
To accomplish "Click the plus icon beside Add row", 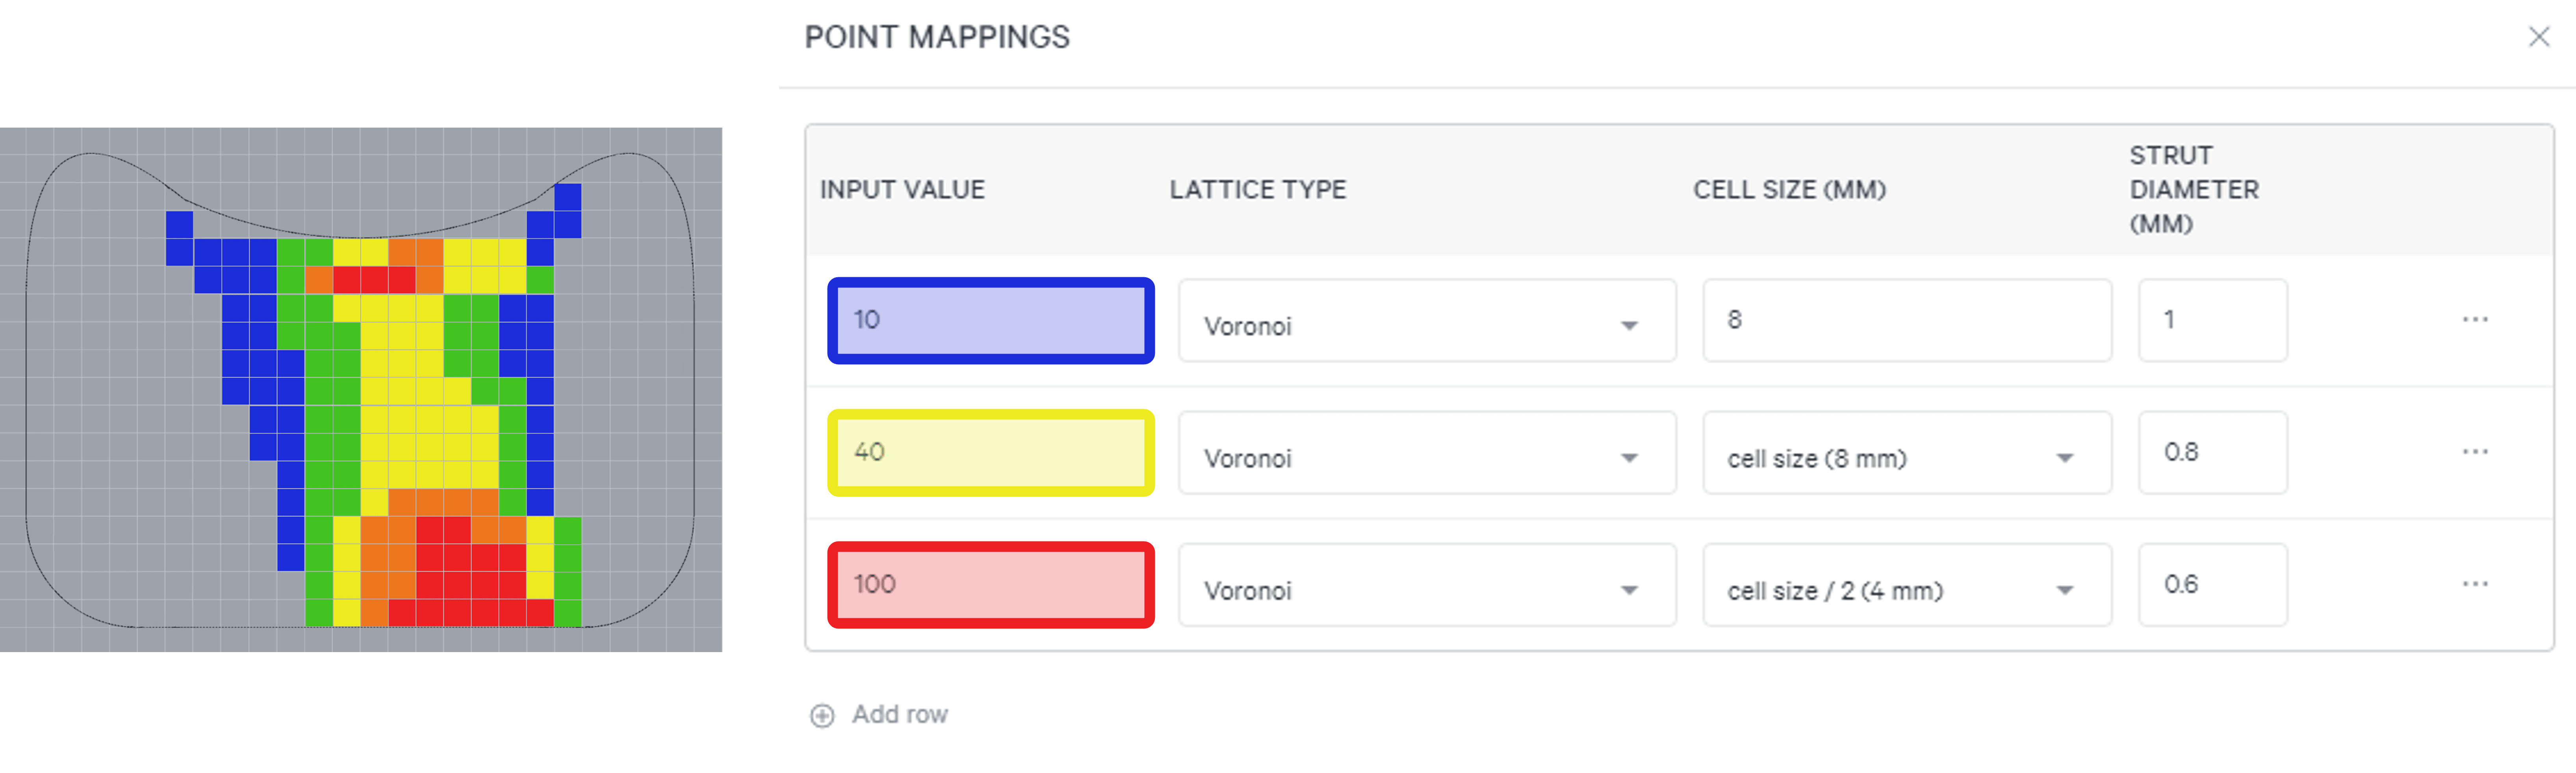I will [x=822, y=715].
